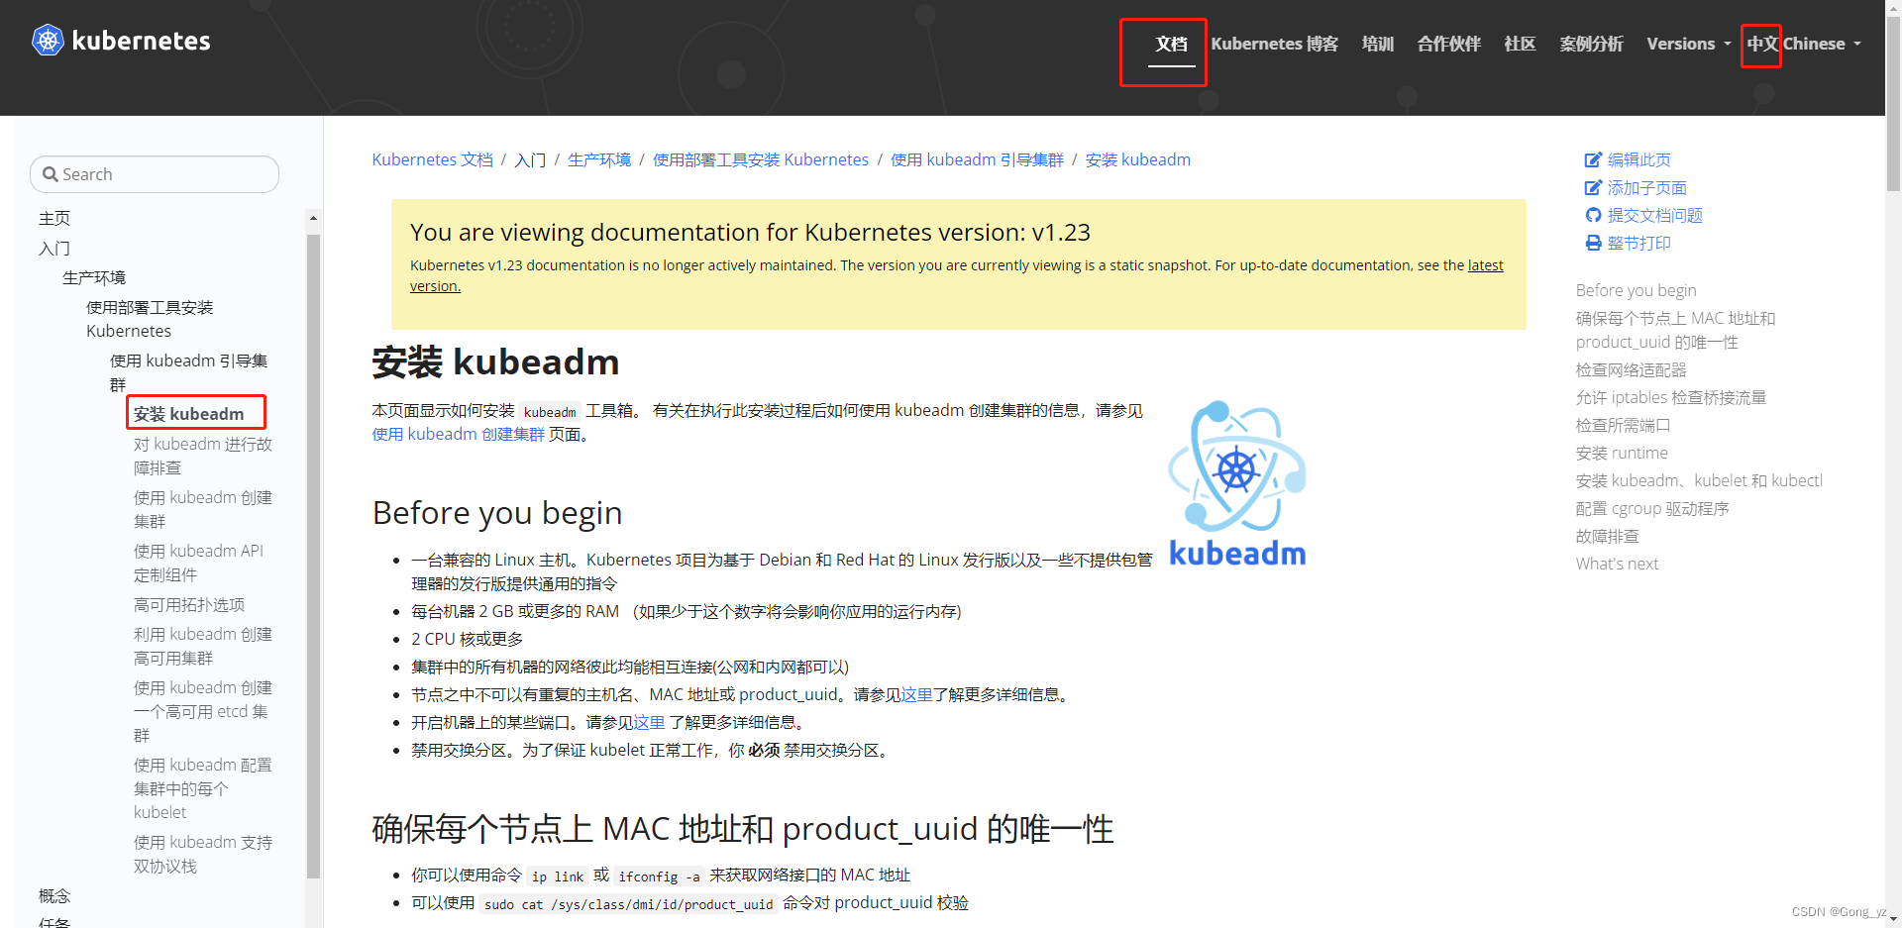Select 安装 kubeadm in sidebar tree

pyautogui.click(x=188, y=414)
